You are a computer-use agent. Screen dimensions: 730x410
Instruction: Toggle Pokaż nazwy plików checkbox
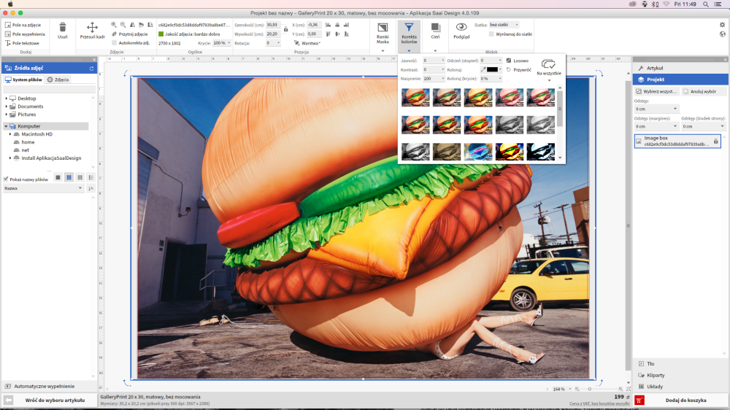pos(6,179)
